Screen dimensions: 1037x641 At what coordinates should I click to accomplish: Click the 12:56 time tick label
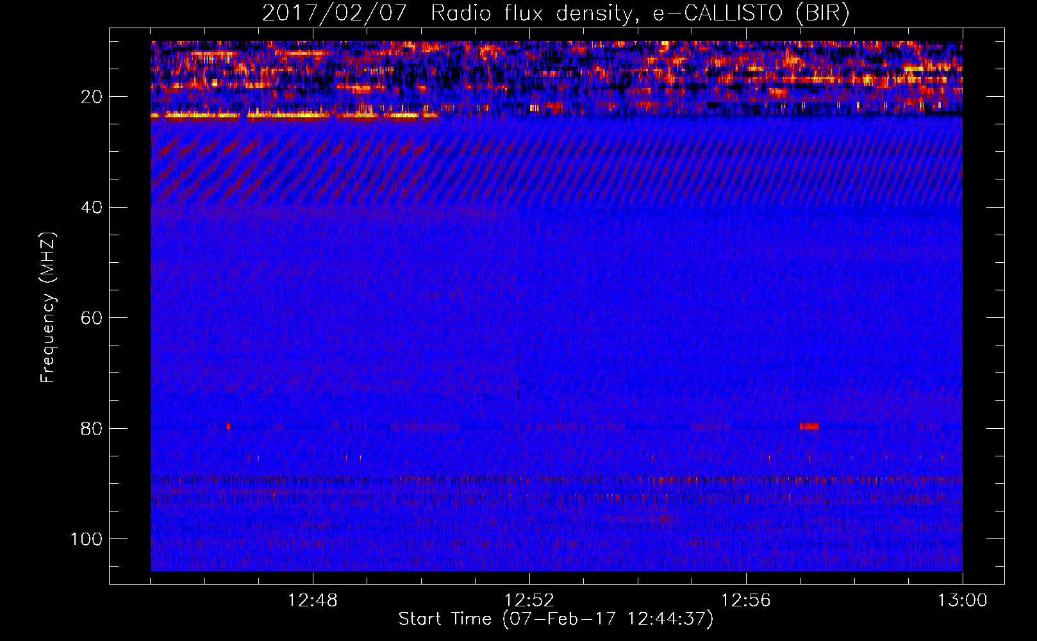pos(745,601)
